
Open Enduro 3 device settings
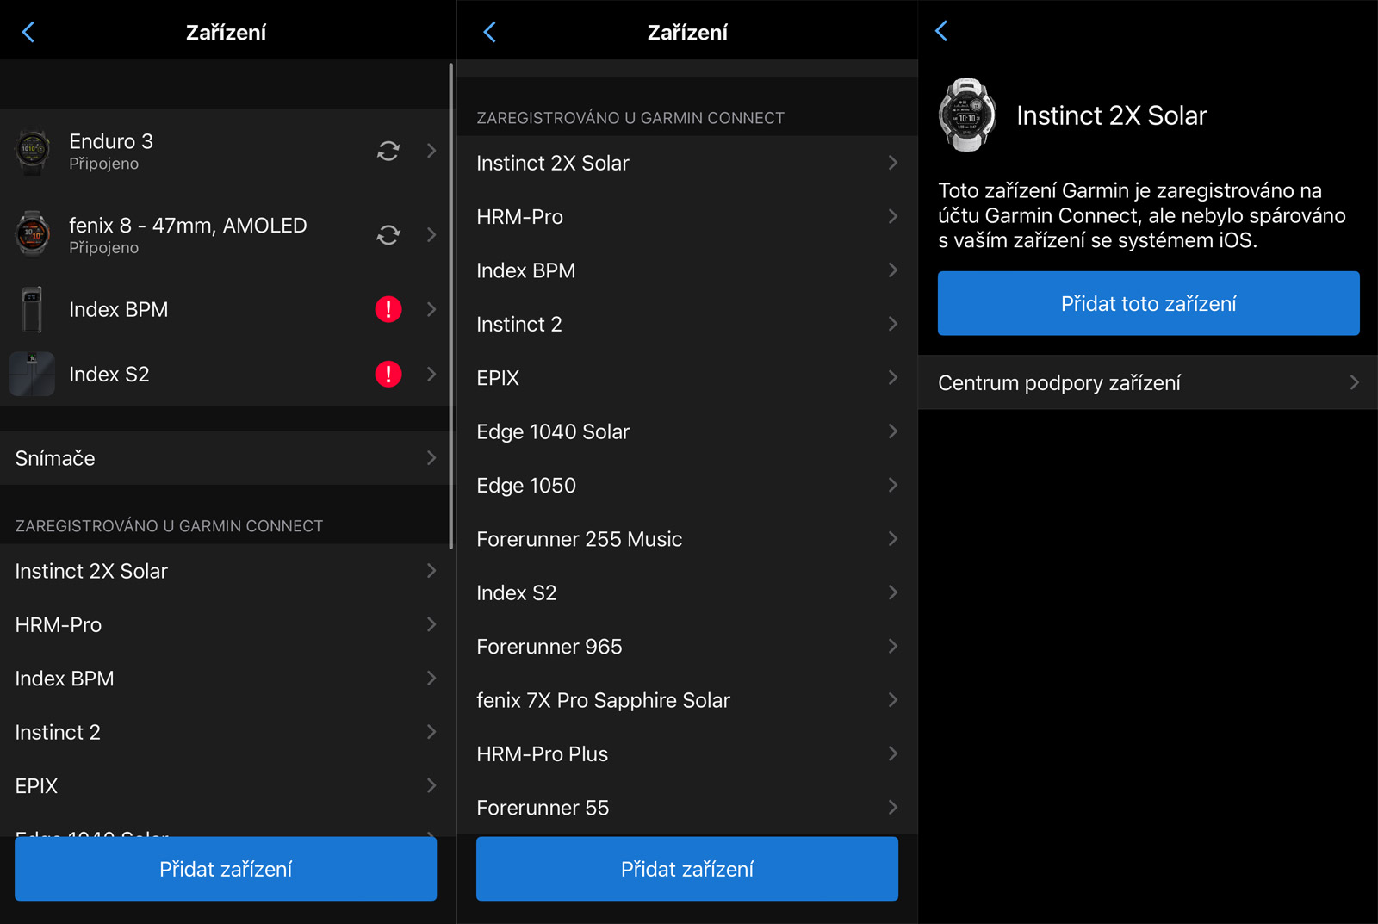pos(225,151)
